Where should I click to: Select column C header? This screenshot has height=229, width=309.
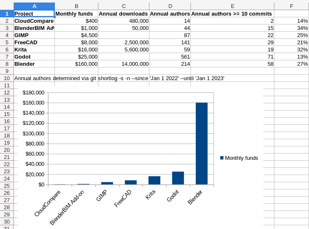124,6
